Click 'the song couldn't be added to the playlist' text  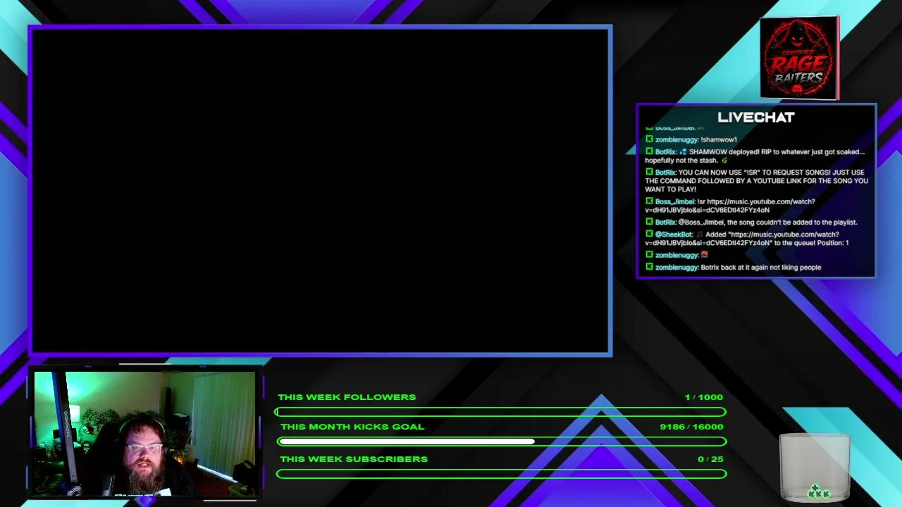coord(792,223)
